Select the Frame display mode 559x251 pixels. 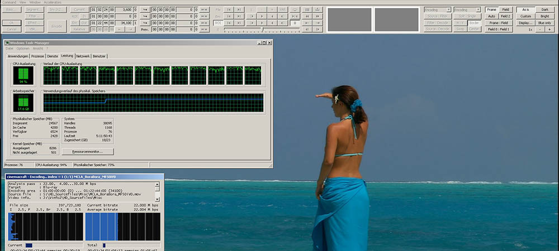click(x=492, y=9)
